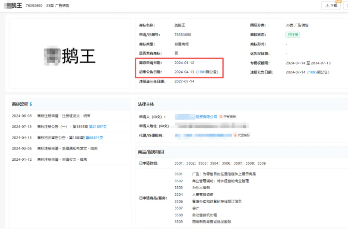Open the 1895期 registration announcement link
The image size is (348, 229).
pos(313,72)
